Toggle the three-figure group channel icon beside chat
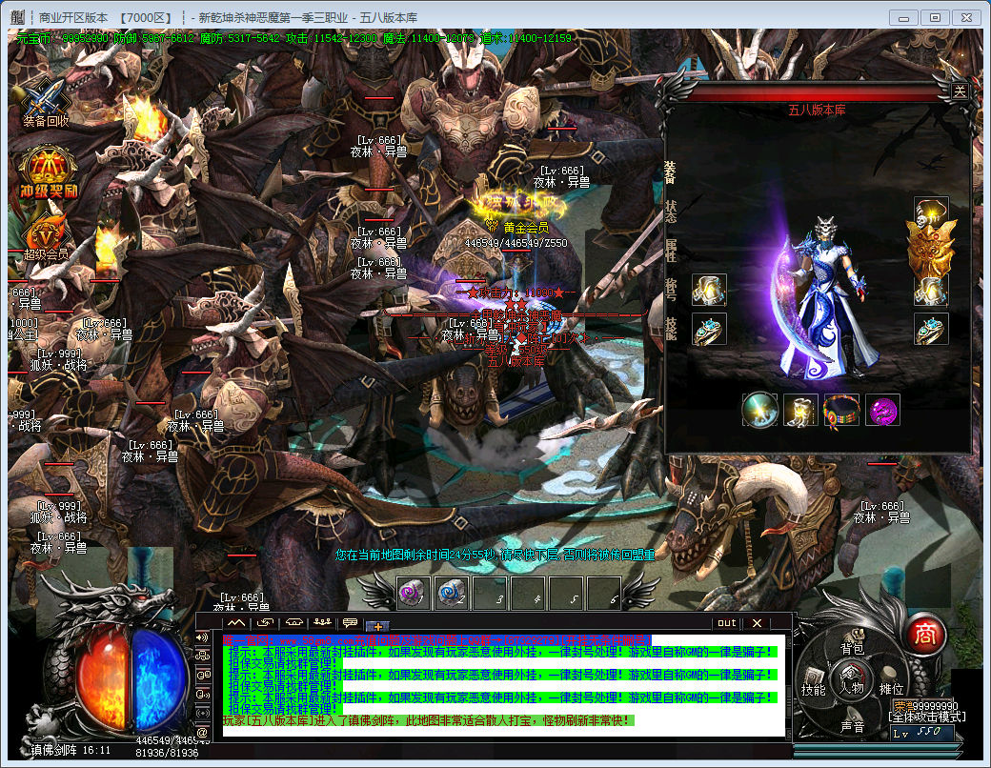 point(203,657)
